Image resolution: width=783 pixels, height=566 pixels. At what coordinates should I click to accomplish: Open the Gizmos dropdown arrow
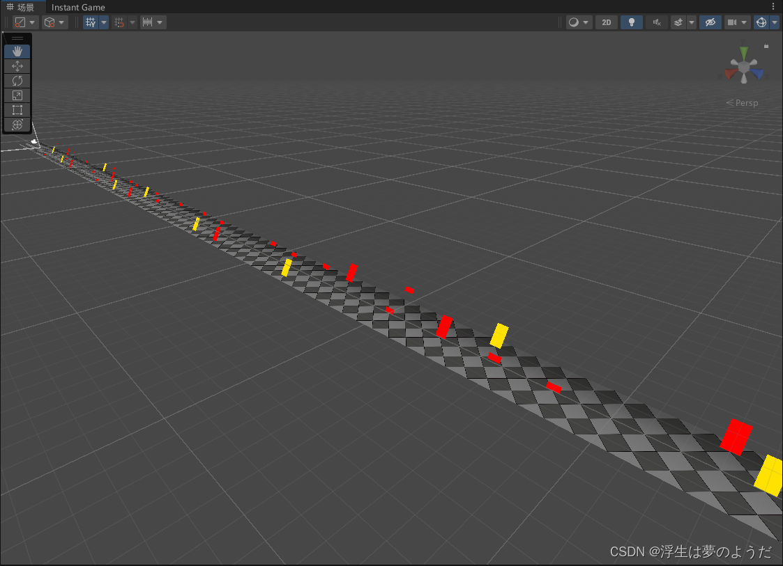[775, 22]
